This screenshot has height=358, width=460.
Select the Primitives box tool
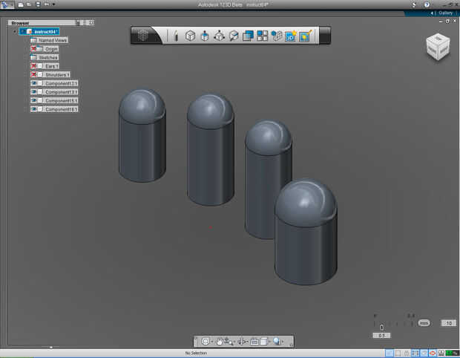[190, 36]
